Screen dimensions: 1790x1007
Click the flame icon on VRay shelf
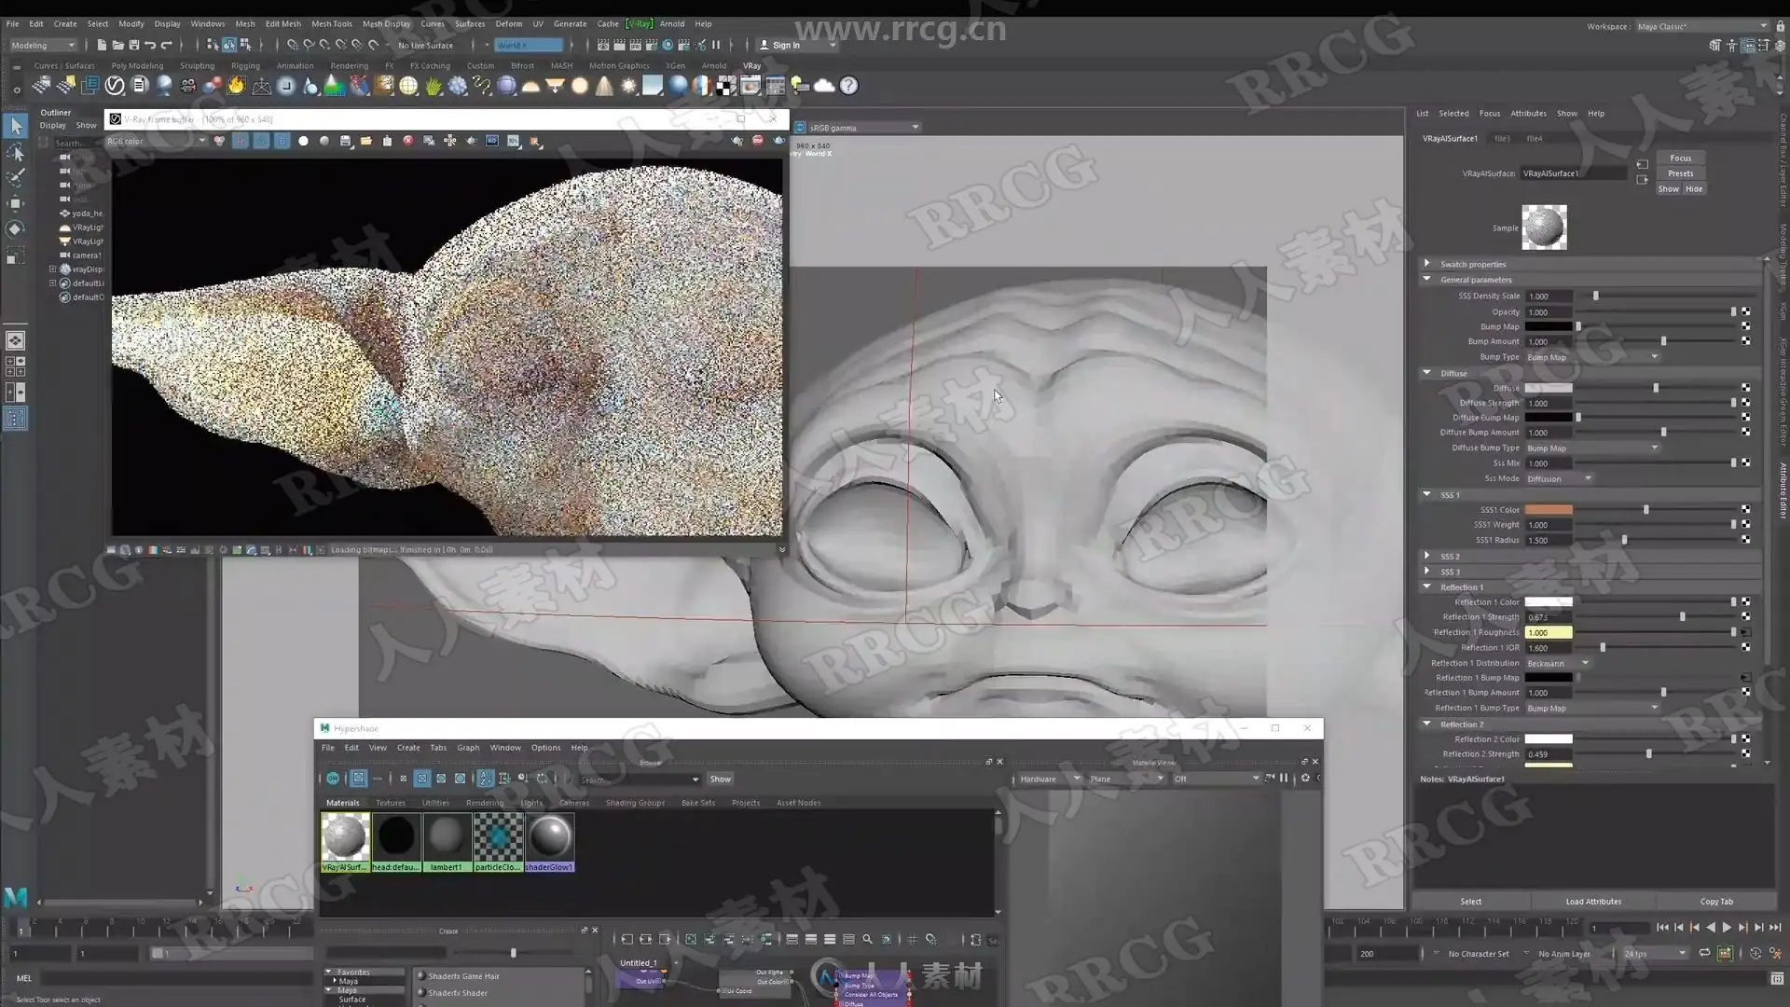236,86
